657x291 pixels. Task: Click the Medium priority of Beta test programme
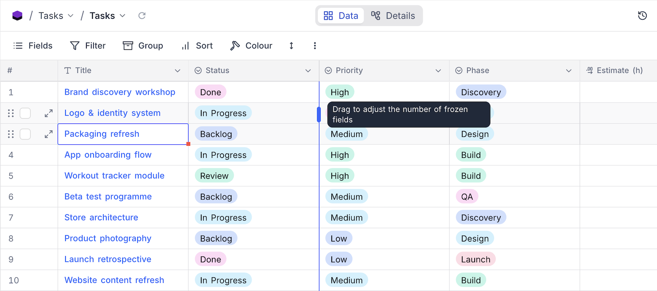click(347, 197)
